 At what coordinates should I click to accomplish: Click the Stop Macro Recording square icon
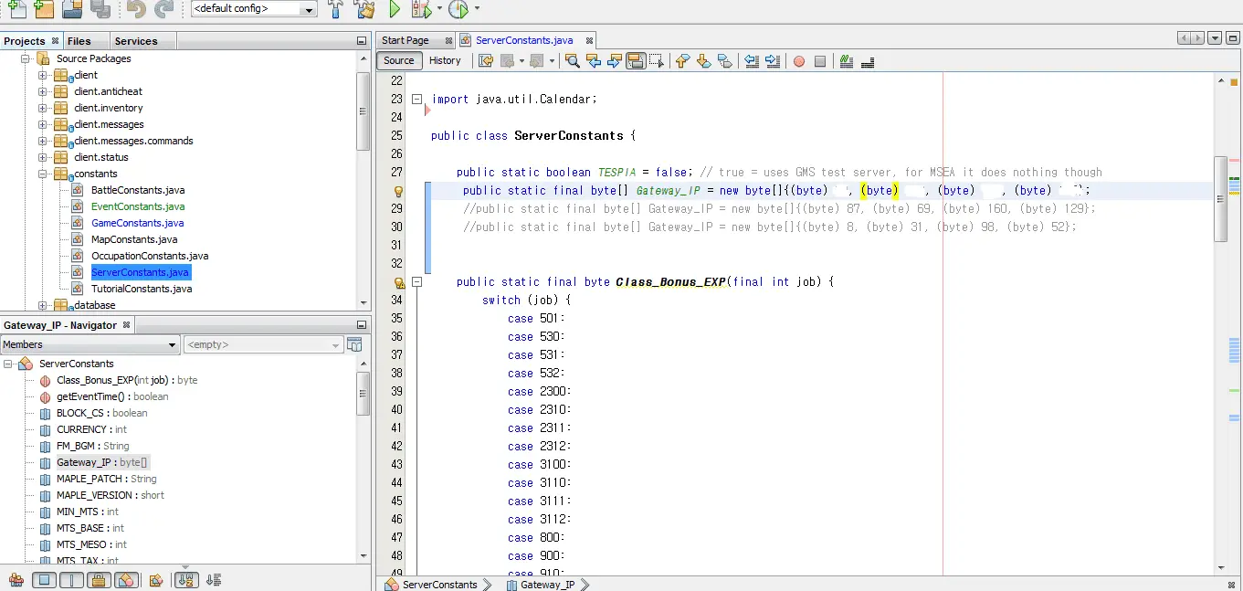tap(820, 61)
